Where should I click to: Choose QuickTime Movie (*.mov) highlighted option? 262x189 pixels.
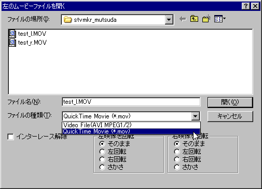click(131, 131)
